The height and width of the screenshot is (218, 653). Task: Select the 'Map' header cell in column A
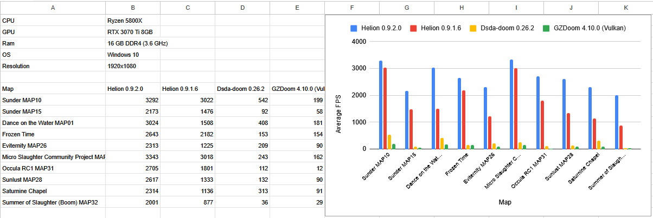(53, 88)
